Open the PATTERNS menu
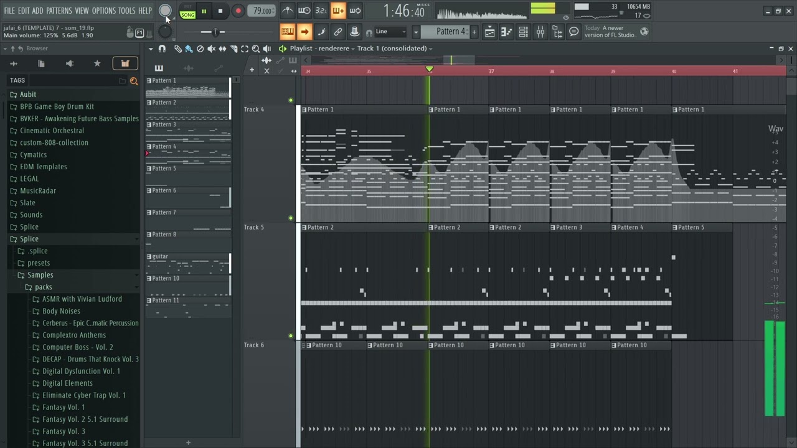The image size is (797, 448). (x=59, y=11)
